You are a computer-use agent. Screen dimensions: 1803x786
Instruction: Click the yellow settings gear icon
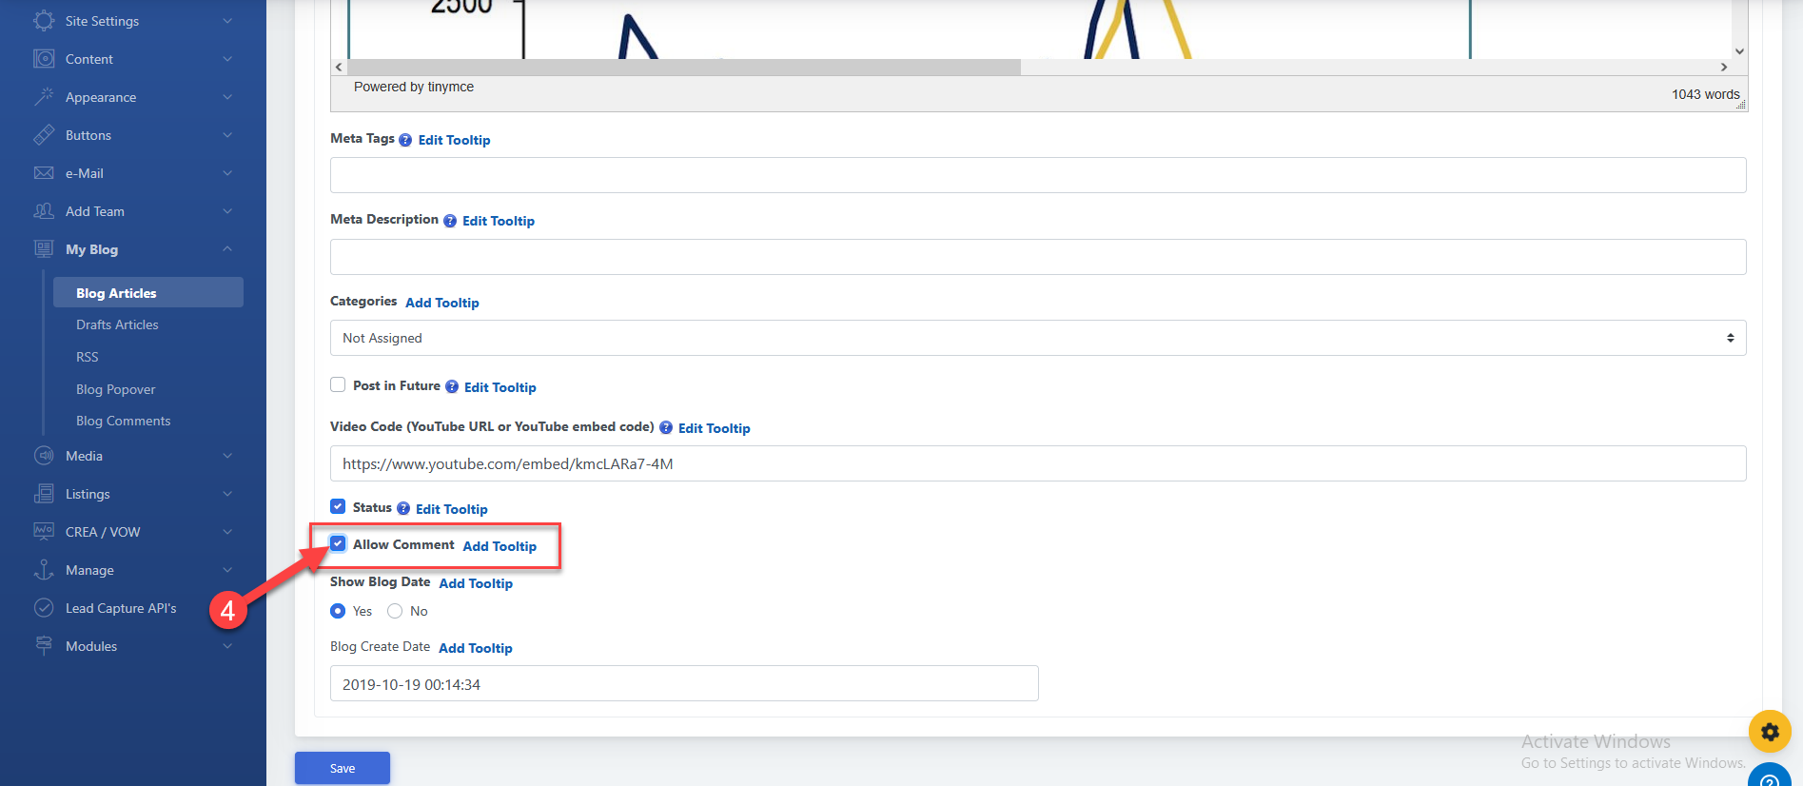(1769, 732)
